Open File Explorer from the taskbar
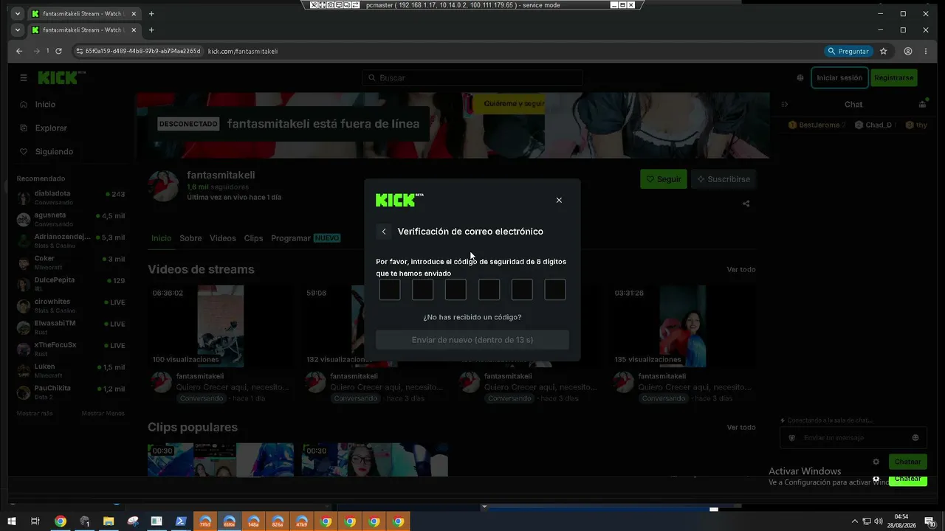 pos(109,521)
